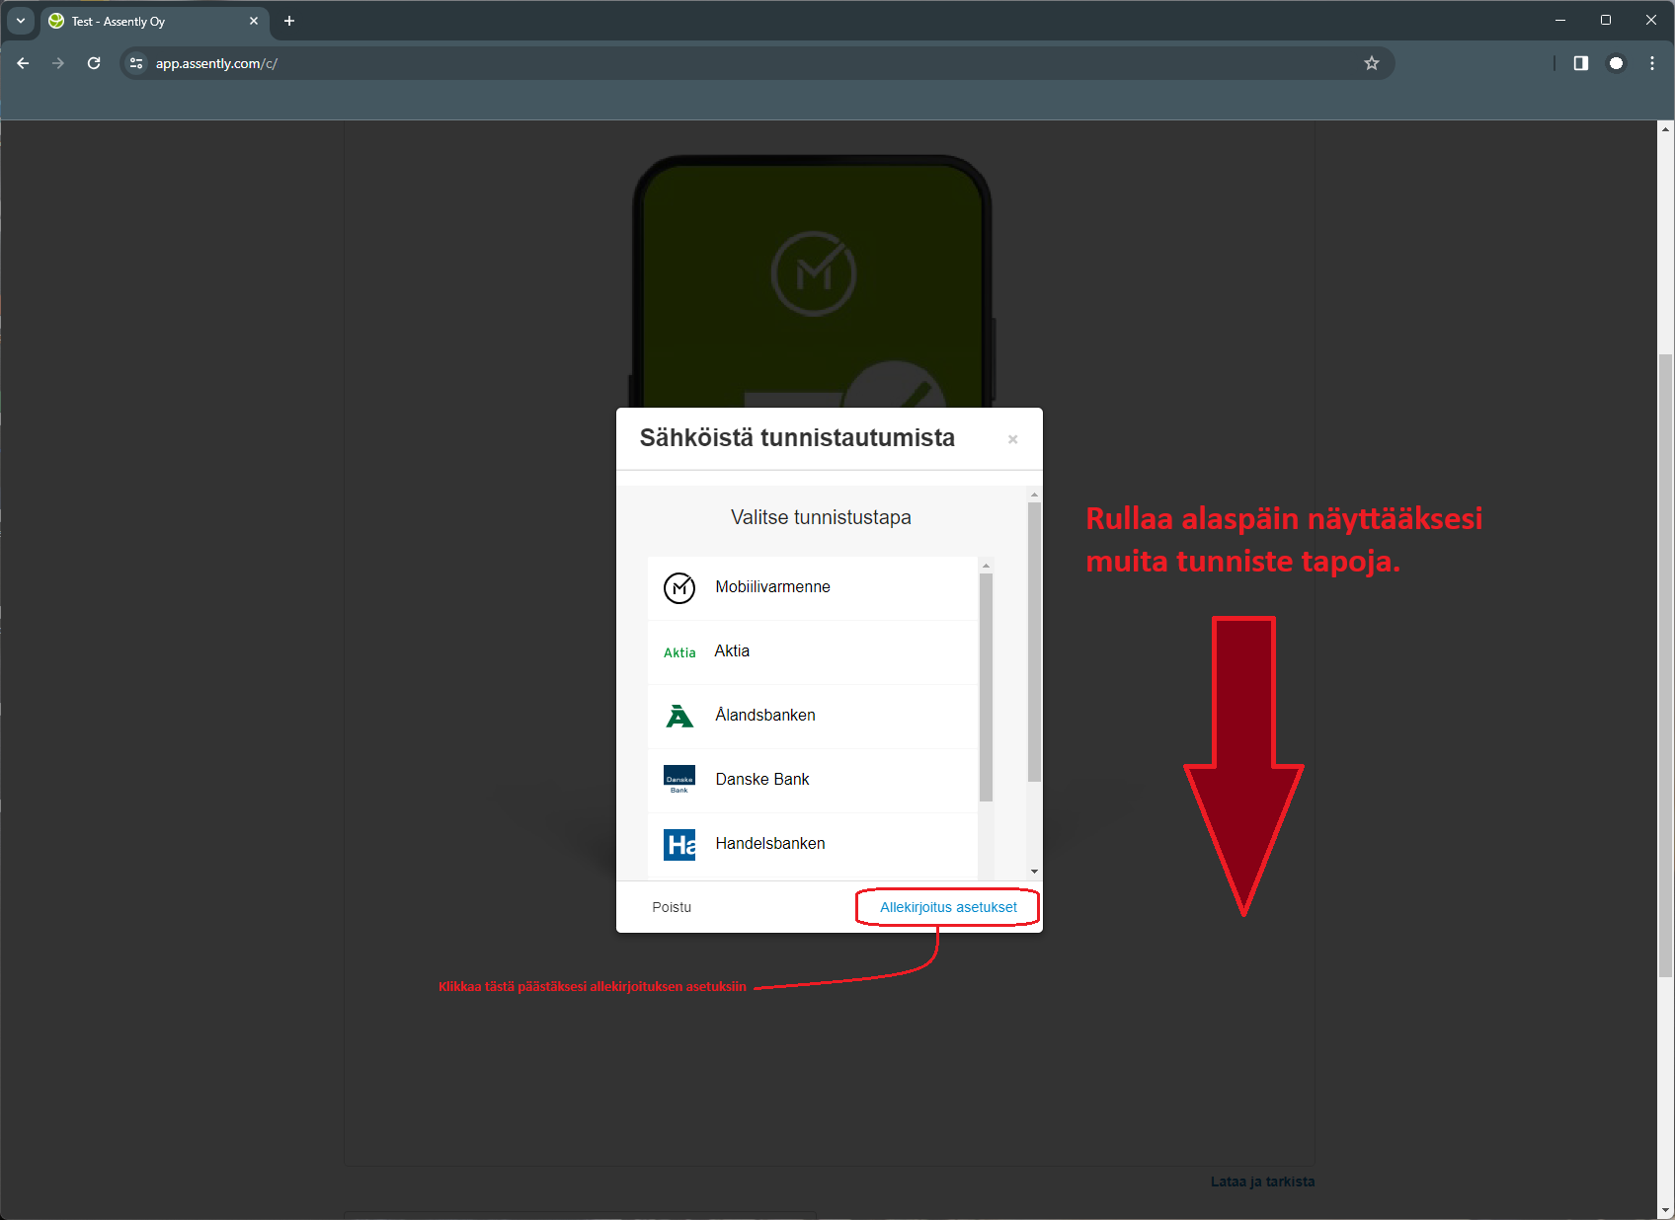Reload the Assently page

point(94,63)
